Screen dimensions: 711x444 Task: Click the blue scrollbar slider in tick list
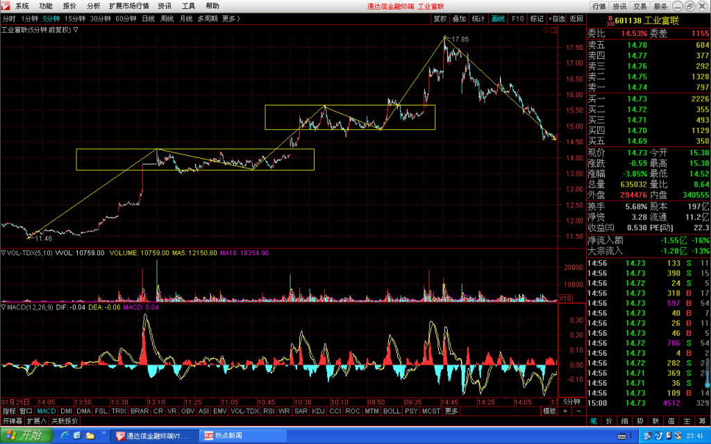(x=708, y=373)
